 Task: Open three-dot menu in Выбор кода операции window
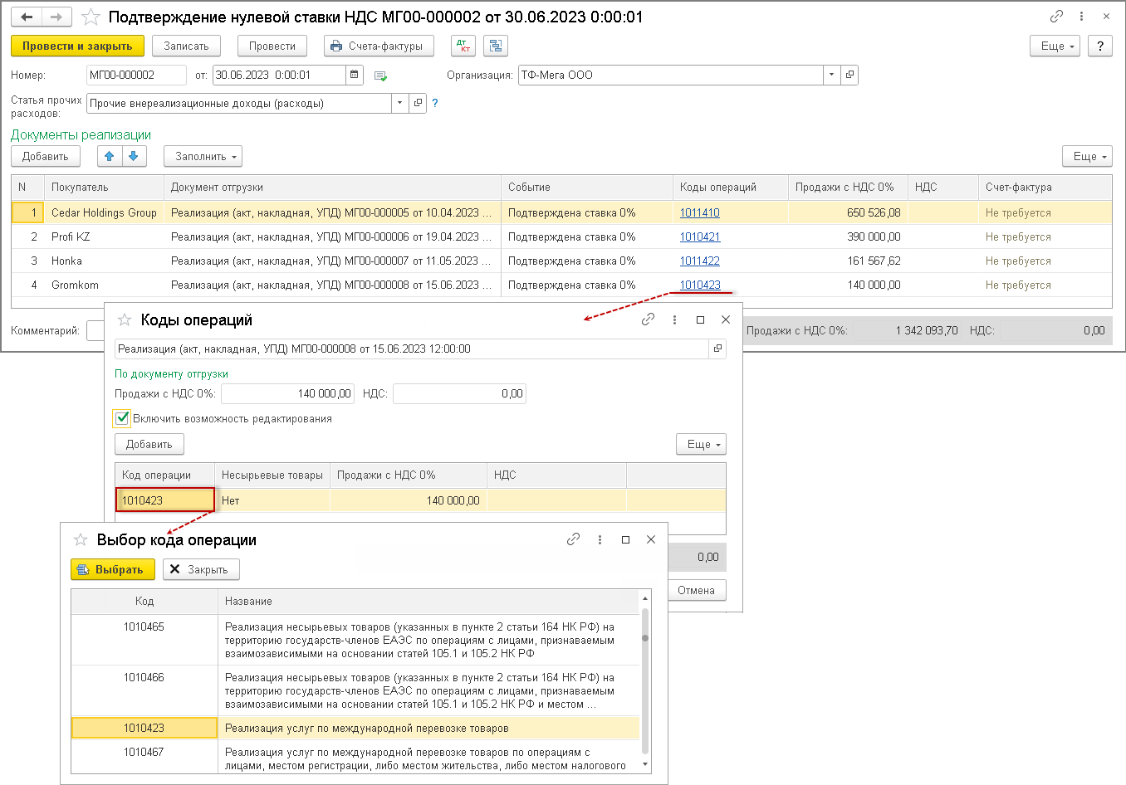[x=600, y=539]
